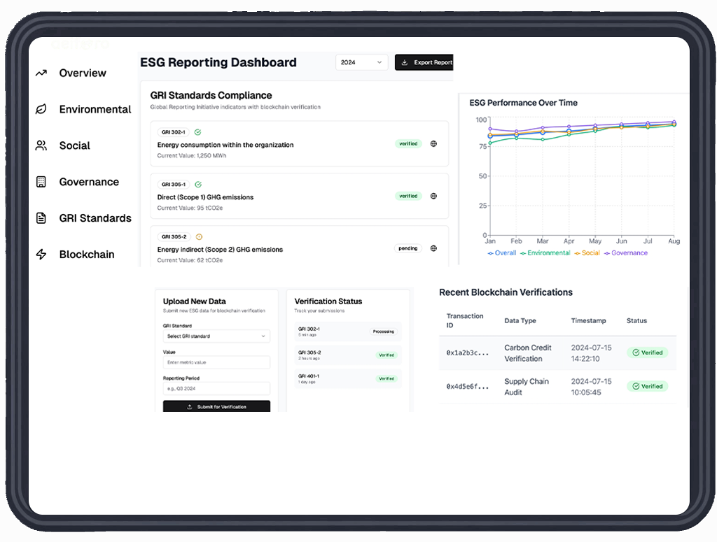Toggle Environmental series in chart legend
This screenshot has height=542, width=717.
(545, 253)
